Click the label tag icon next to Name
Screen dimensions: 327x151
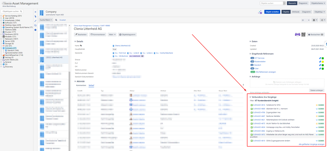tap(81, 46)
